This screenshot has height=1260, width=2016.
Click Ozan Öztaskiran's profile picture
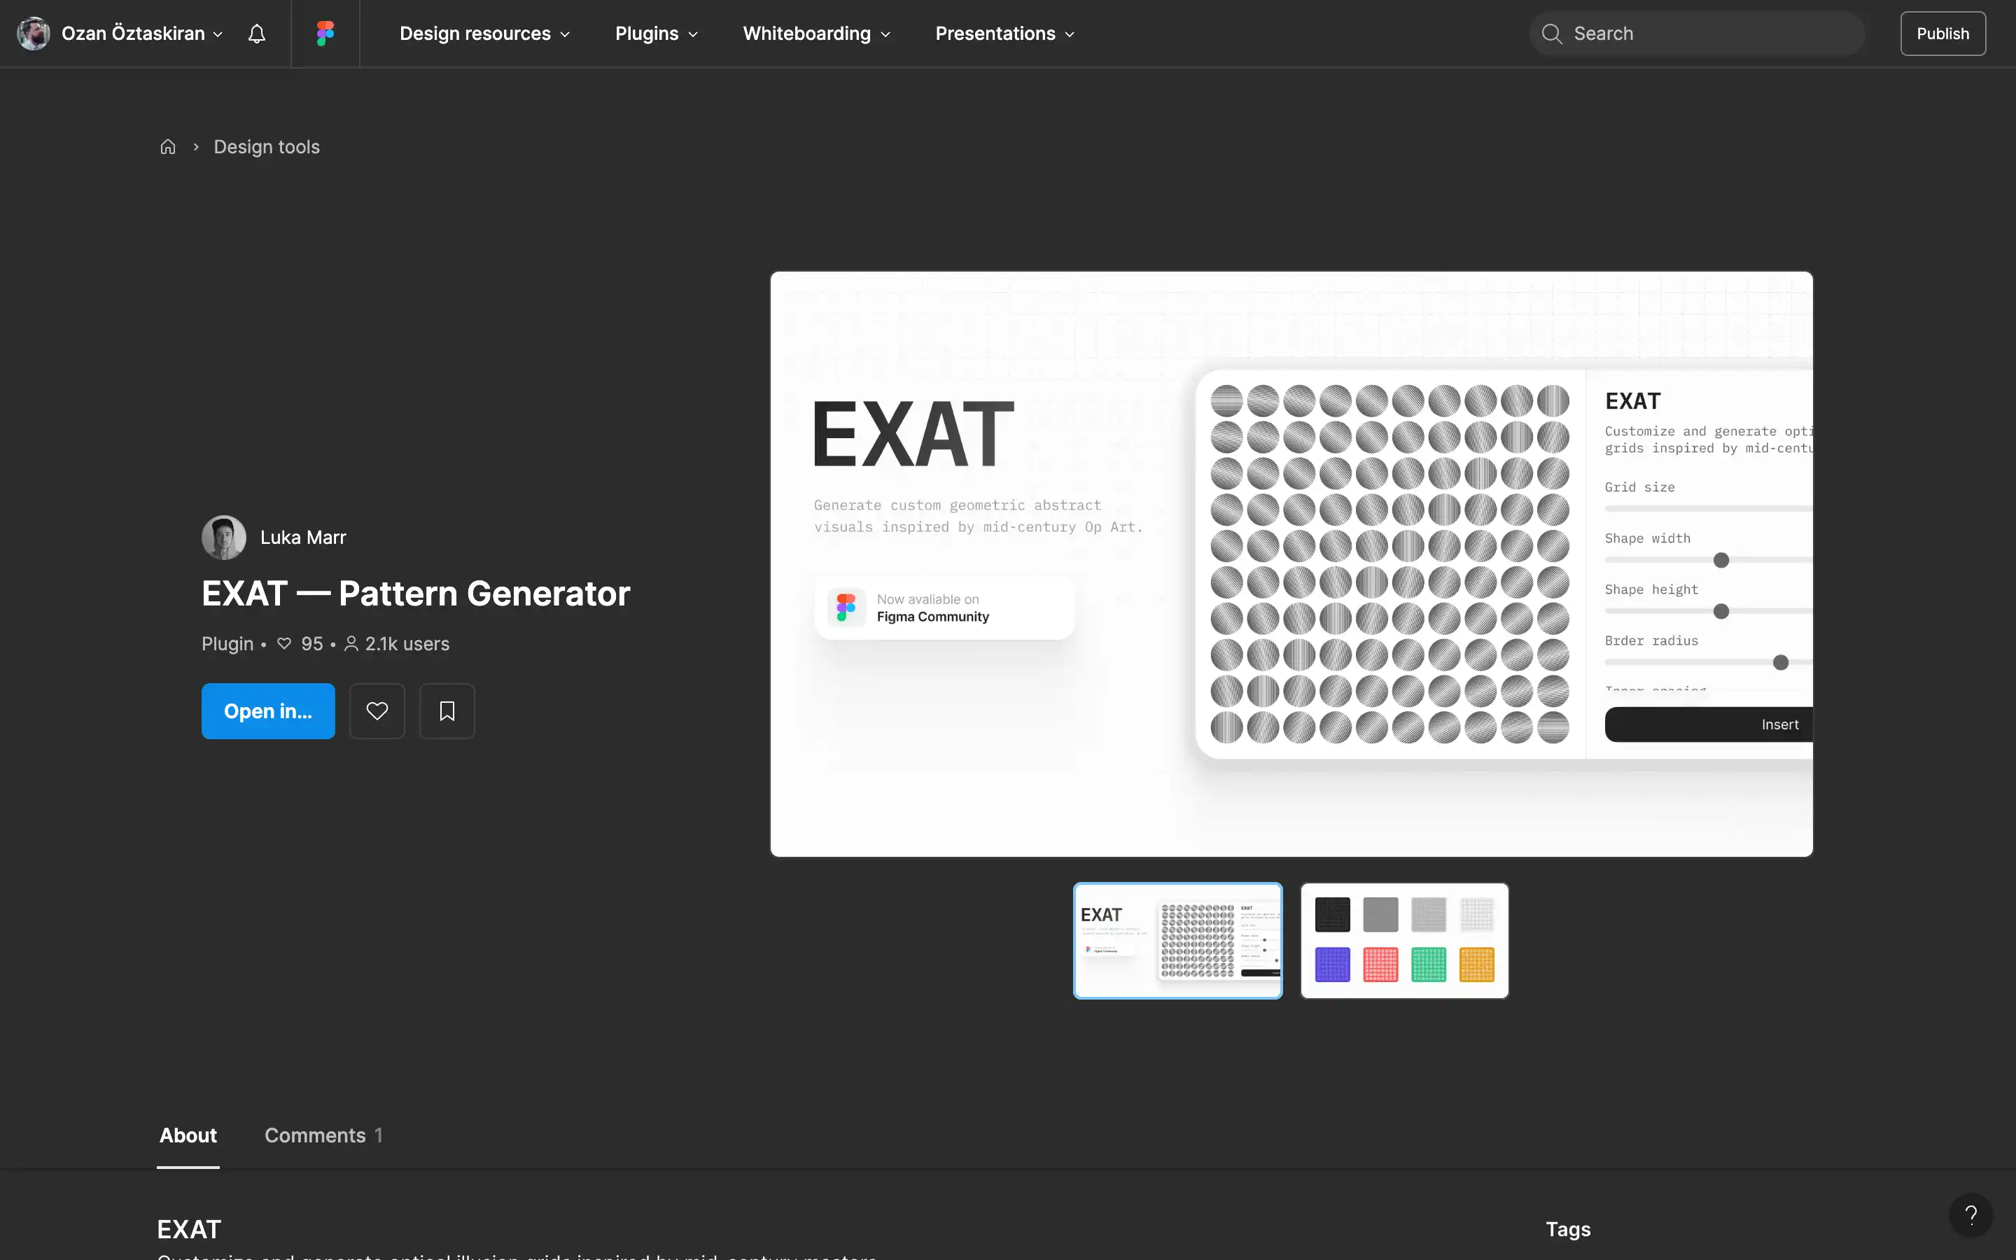point(32,34)
